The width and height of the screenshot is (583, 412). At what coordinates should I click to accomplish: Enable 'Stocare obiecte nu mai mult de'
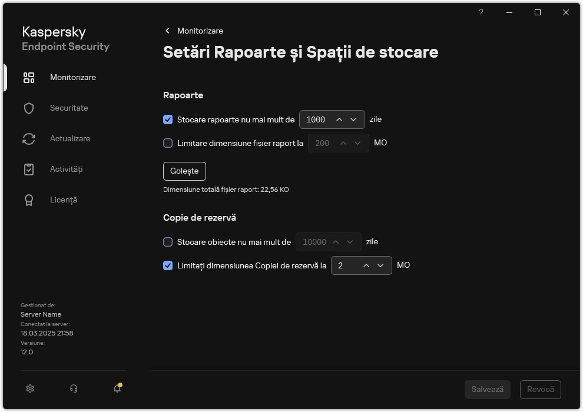pos(168,242)
